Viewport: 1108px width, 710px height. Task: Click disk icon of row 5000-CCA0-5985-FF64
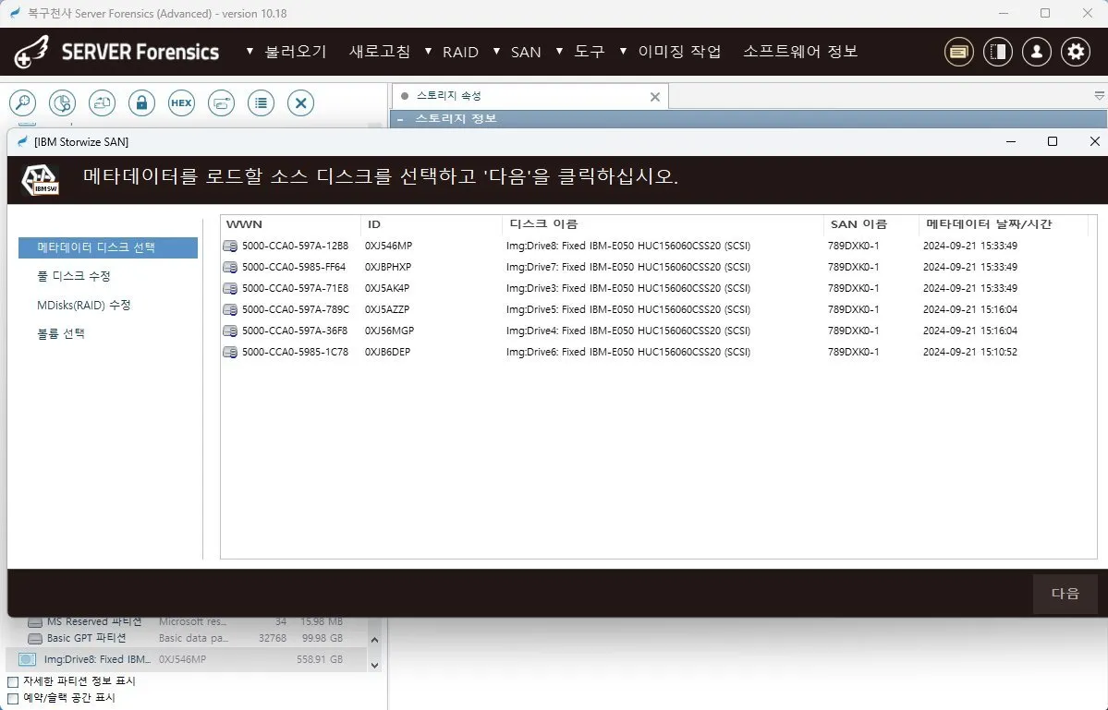click(230, 267)
